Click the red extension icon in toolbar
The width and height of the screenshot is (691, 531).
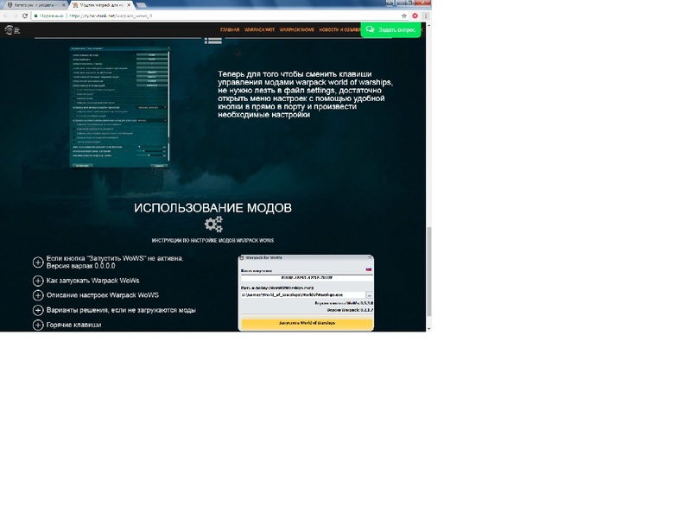coord(415,16)
